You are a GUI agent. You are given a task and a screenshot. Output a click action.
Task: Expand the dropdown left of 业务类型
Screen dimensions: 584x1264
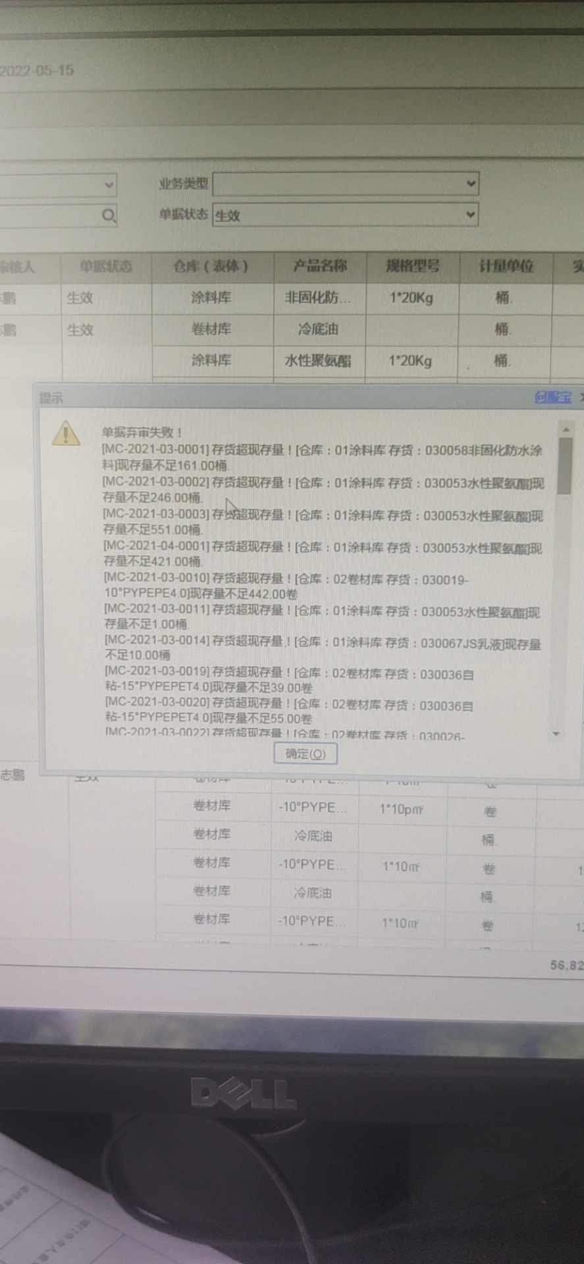(x=109, y=186)
